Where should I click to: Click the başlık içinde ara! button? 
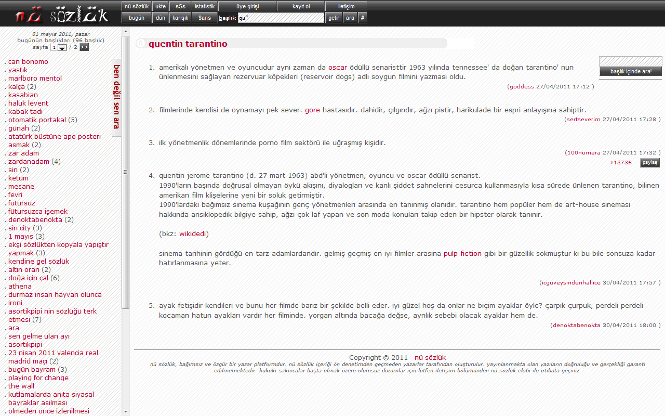(x=630, y=71)
